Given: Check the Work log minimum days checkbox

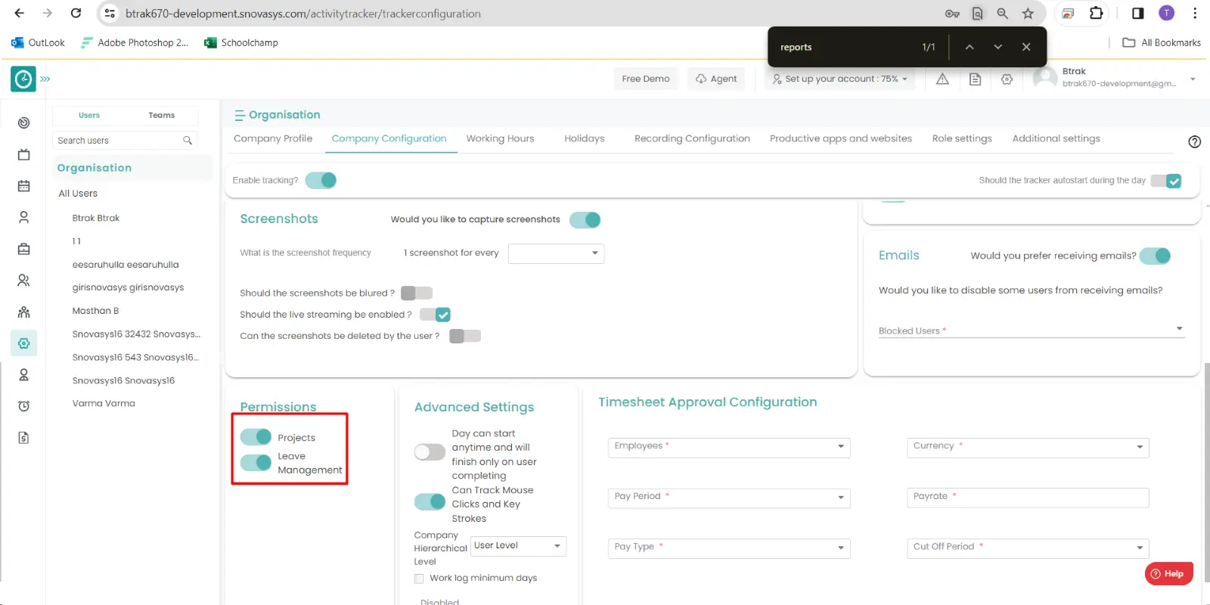Looking at the screenshot, I should point(419,579).
